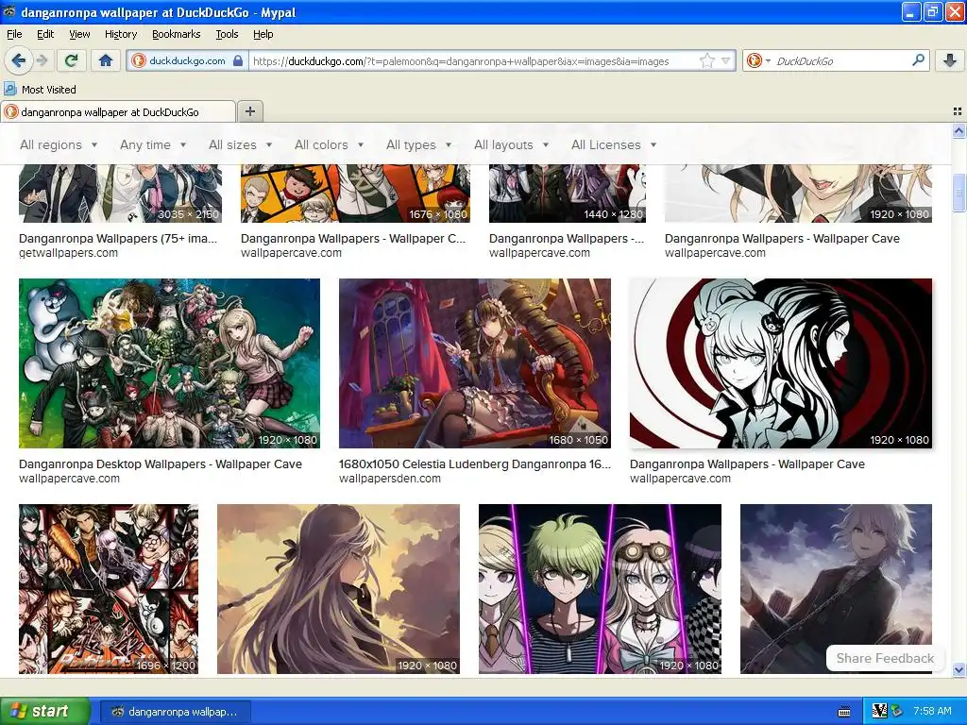This screenshot has width=967, height=725.
Task: Open the Windows start button
Action: pos(44,711)
